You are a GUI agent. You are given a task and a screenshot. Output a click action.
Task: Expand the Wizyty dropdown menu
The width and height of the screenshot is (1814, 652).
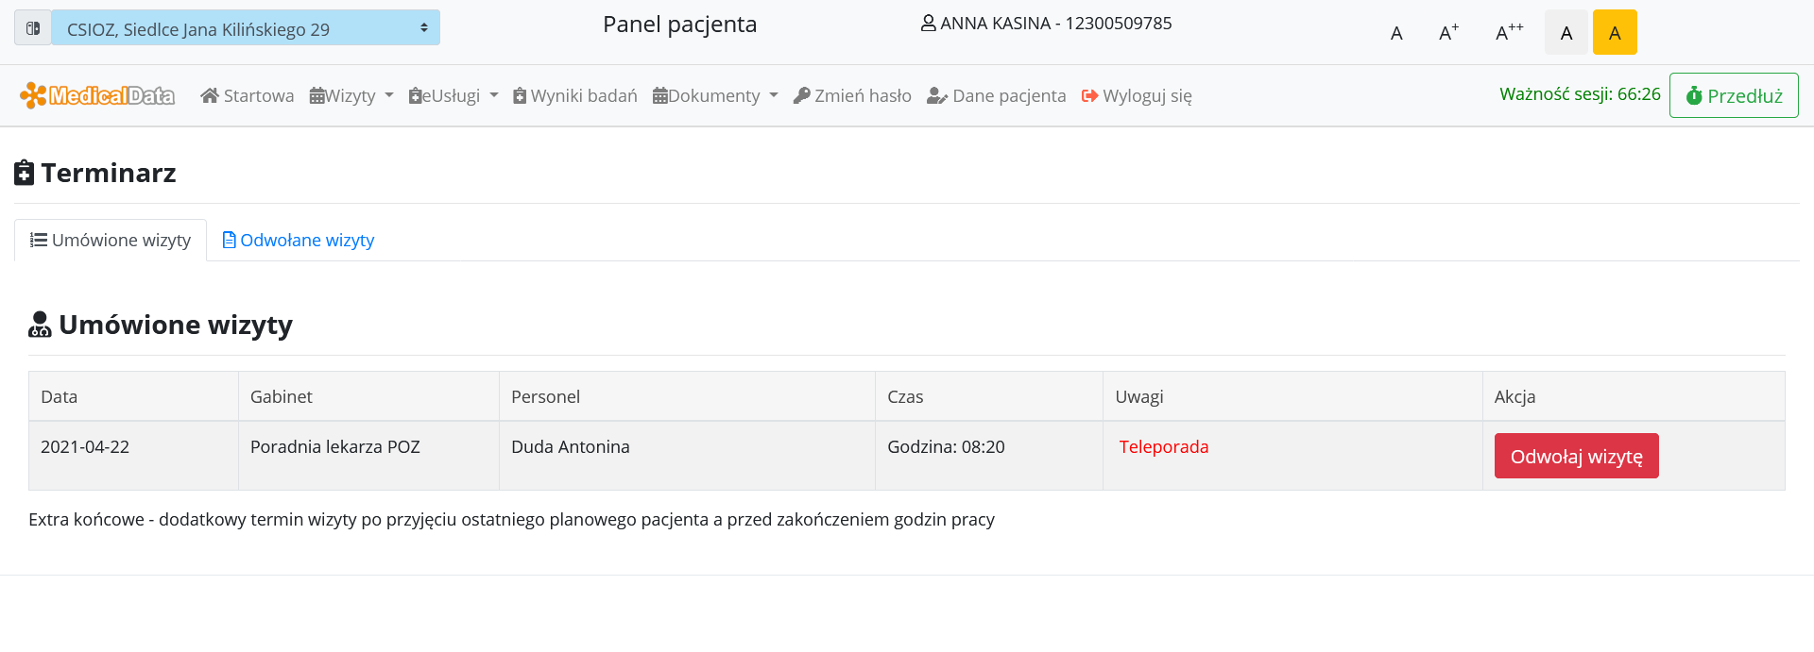tap(351, 95)
